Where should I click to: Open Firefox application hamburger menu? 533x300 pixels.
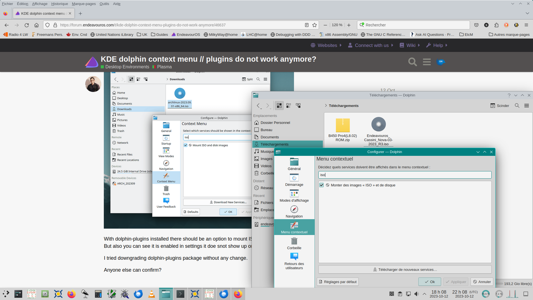click(x=526, y=25)
